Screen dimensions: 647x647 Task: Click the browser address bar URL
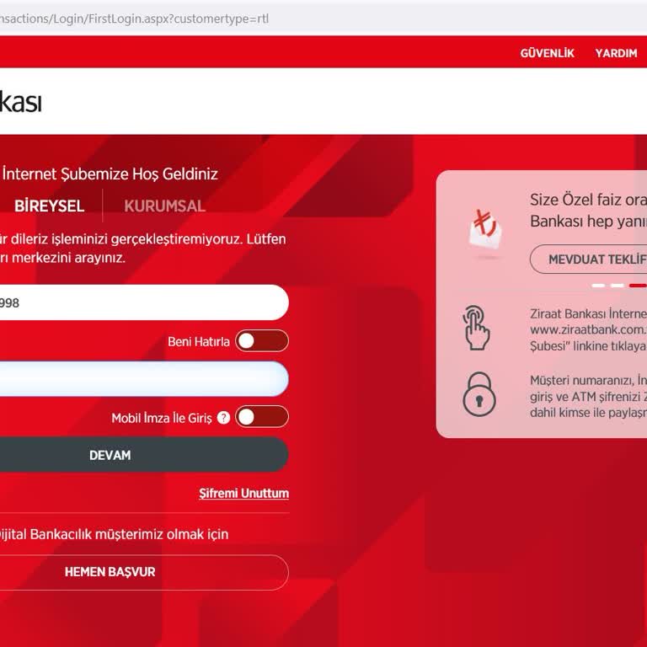pos(134,19)
